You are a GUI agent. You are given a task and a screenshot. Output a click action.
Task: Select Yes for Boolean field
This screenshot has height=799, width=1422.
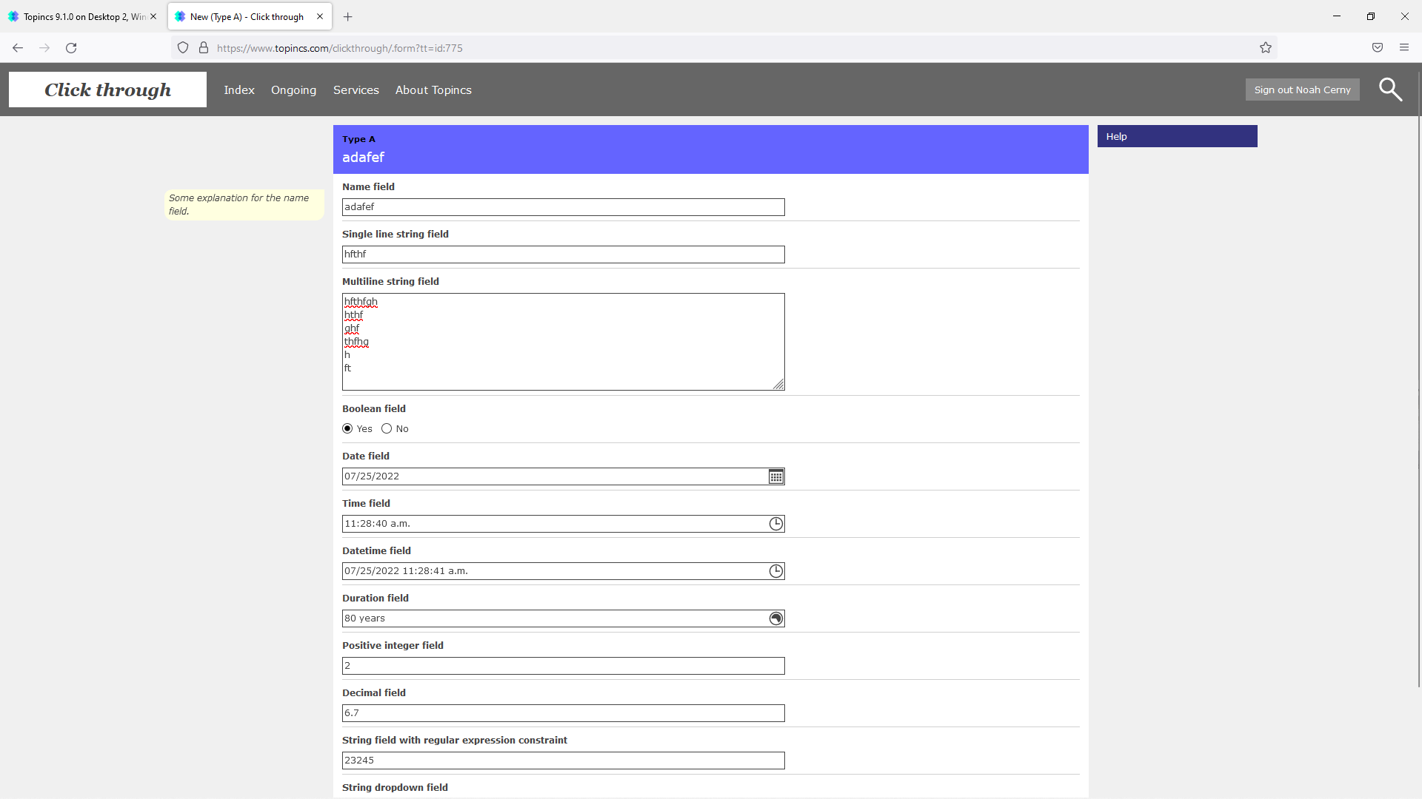pos(347,428)
